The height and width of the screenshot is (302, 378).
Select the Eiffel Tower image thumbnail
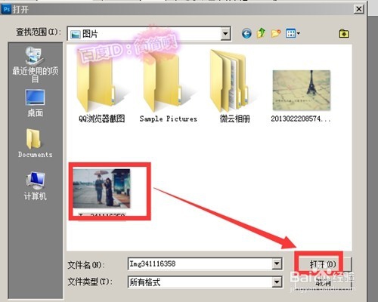(x=302, y=90)
